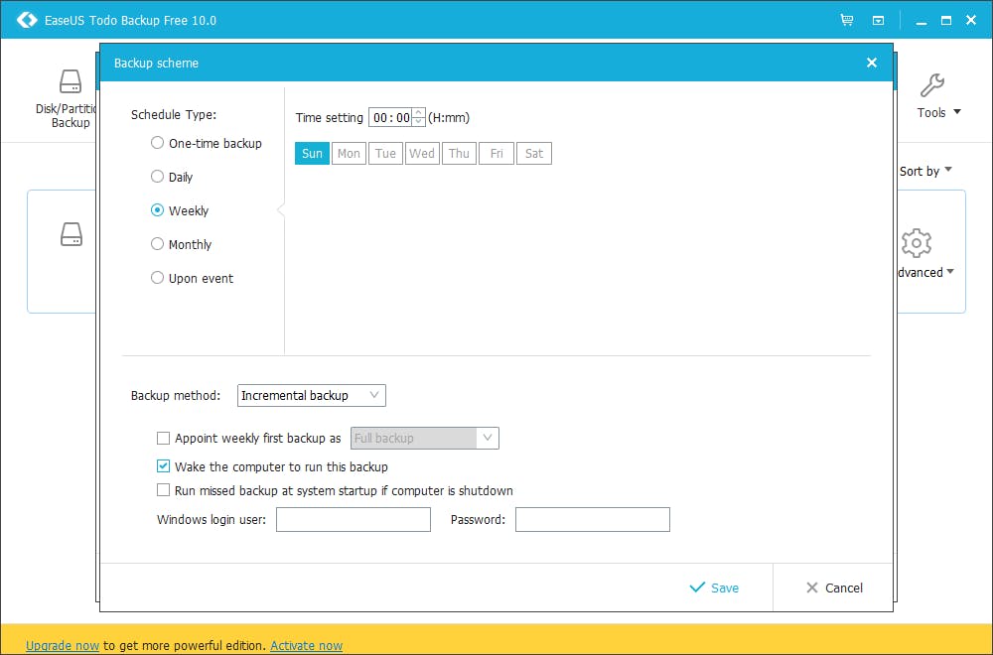Viewport: 993px width, 655px height.
Task: Expand the Tools dropdown arrow
Action: [957, 112]
